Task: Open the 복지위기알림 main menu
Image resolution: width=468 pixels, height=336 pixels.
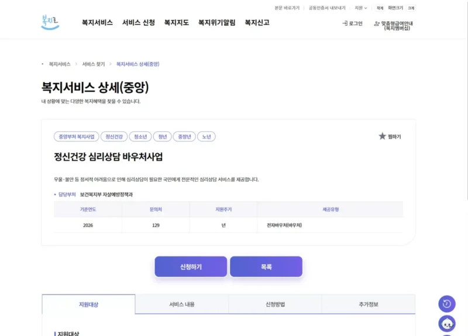Action: [x=216, y=23]
